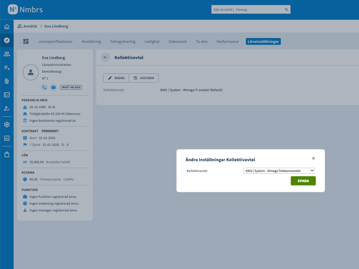Click the home icon in sidebar
The height and width of the screenshot is (269, 359).
(7, 27)
